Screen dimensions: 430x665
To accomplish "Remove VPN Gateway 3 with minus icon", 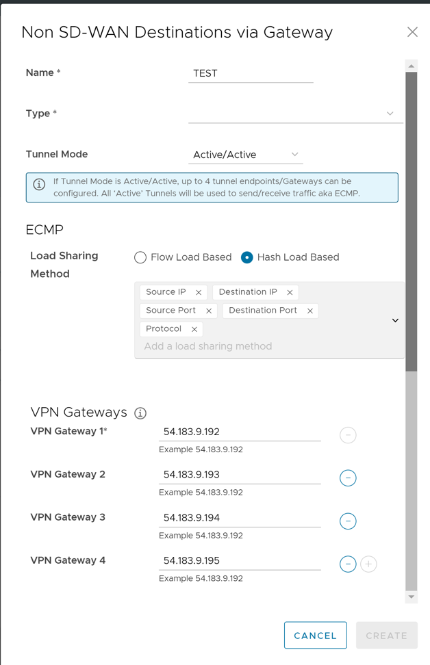I will (x=348, y=521).
